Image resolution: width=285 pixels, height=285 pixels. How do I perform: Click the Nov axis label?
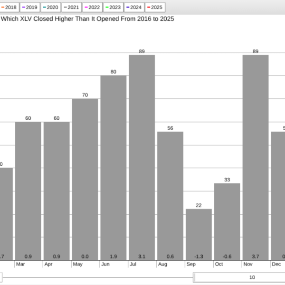click(248, 264)
